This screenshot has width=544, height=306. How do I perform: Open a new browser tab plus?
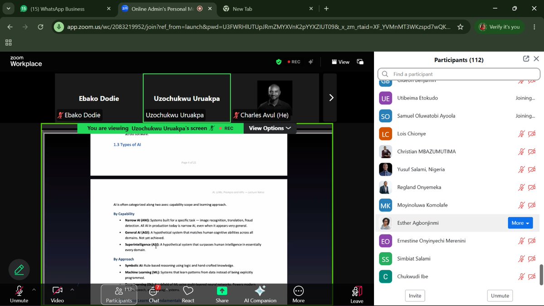[x=326, y=9]
